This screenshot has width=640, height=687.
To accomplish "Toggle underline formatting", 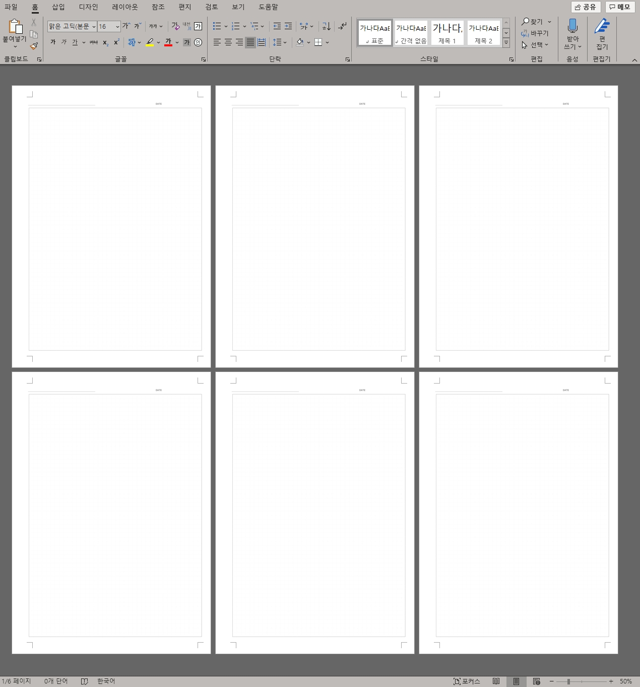I will click(75, 42).
